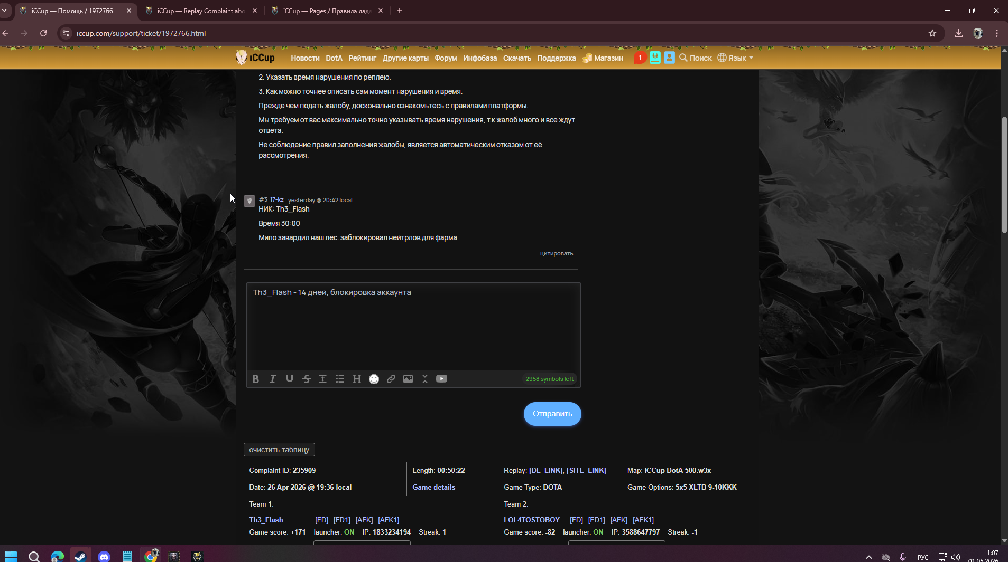Open the Windows Start menu

tap(11, 556)
